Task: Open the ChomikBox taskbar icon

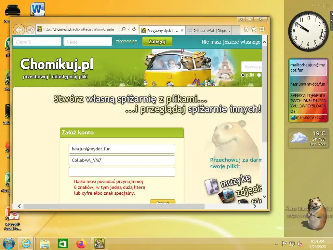Action: click(99, 243)
